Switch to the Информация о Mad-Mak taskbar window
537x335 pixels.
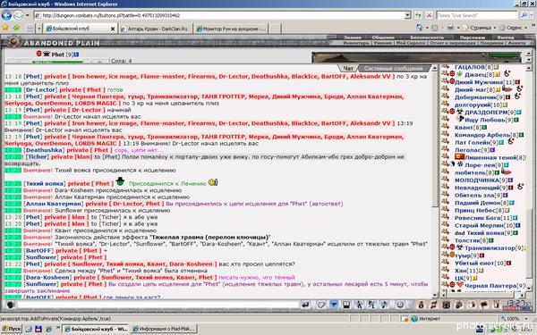point(165,329)
